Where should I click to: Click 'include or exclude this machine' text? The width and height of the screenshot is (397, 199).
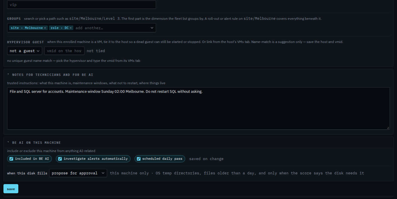(51, 151)
